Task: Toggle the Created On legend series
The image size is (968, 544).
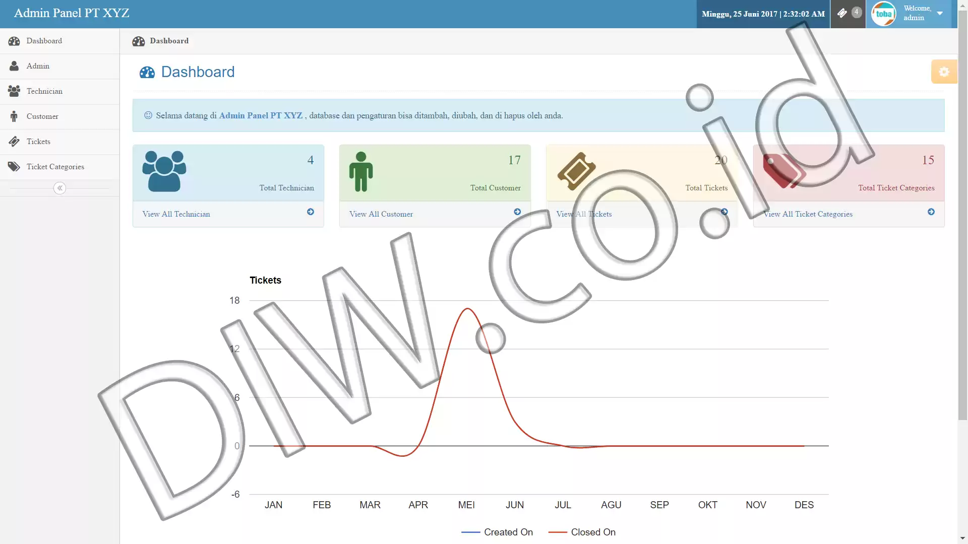Action: [497, 532]
